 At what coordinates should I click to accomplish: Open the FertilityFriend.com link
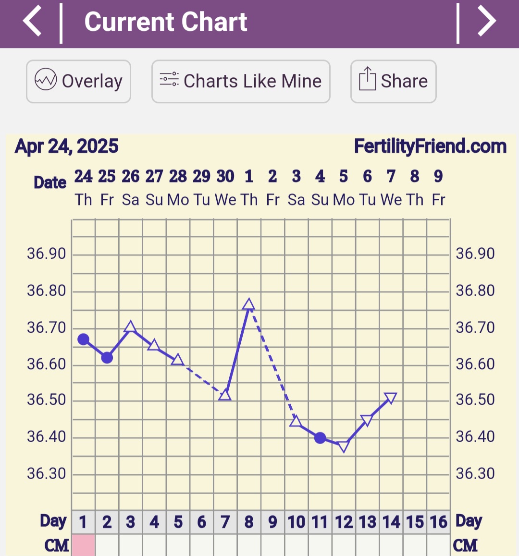[x=430, y=146]
